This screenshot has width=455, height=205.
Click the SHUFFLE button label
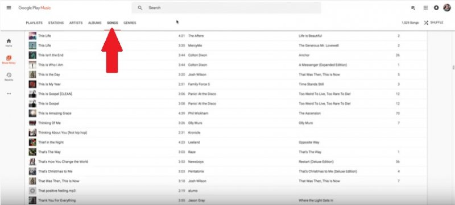437,23
